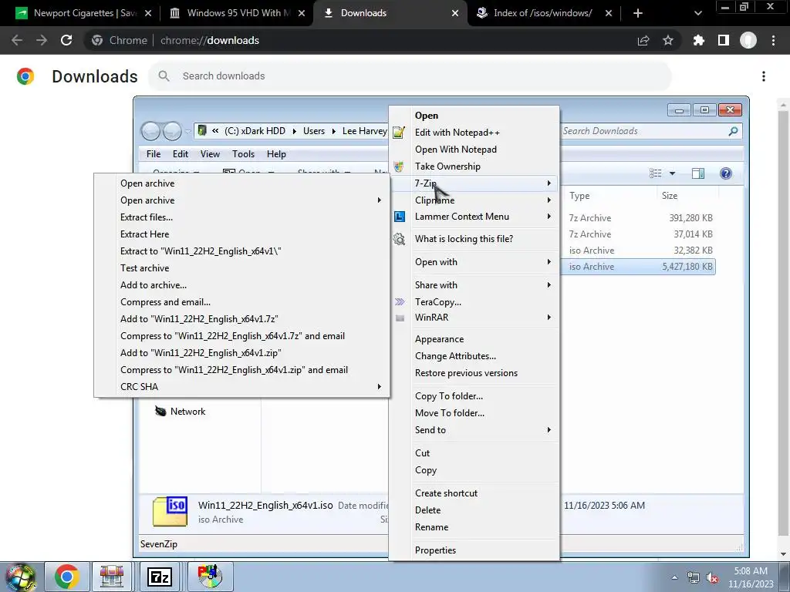Image resolution: width=790 pixels, height=592 pixels.
Task: Click the muted volume tray icon
Action: coord(712,577)
